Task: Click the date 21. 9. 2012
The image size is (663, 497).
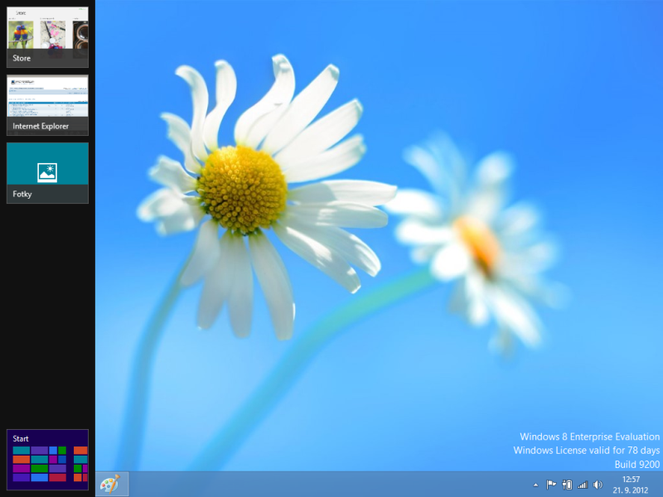Action: point(632,490)
